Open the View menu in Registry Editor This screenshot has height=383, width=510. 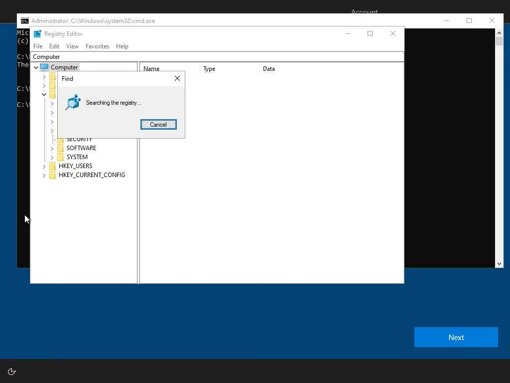(x=72, y=46)
